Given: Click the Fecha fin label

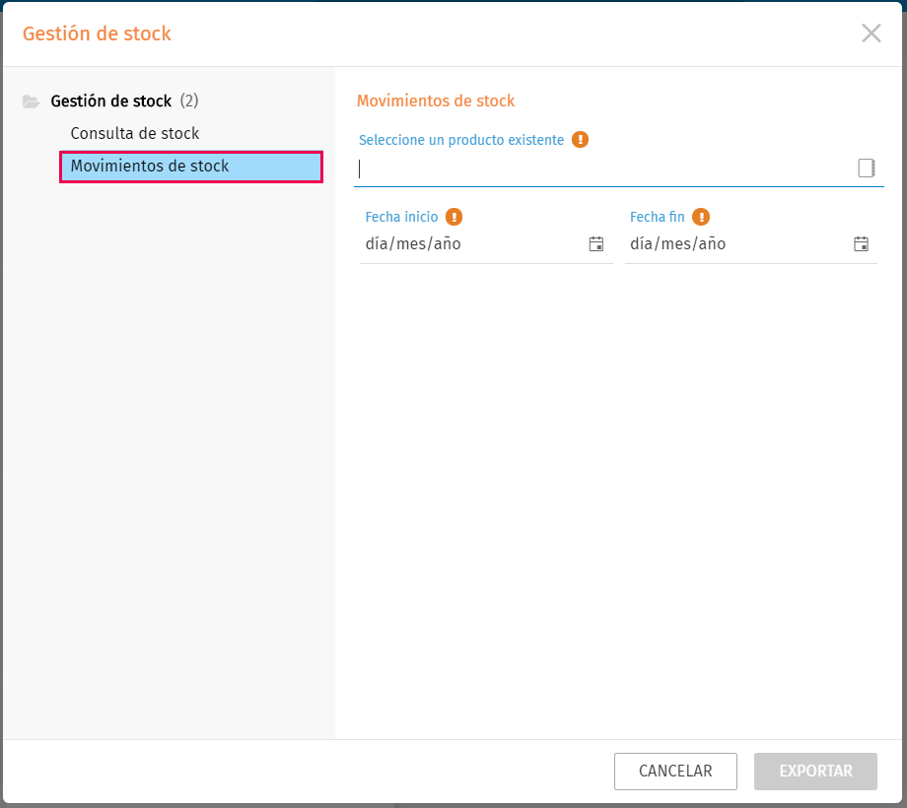Looking at the screenshot, I should (x=658, y=217).
